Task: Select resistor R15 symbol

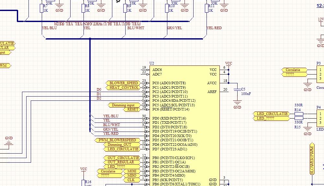Action: [299, 118]
